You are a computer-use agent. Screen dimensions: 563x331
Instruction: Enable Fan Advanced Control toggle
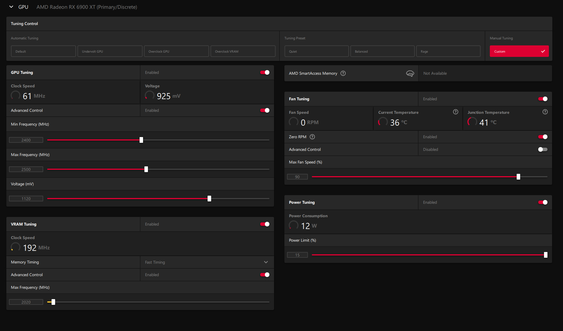pos(543,149)
